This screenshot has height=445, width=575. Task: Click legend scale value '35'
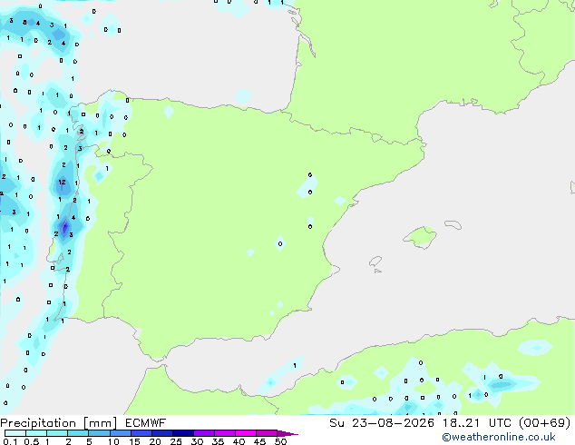click(x=218, y=441)
